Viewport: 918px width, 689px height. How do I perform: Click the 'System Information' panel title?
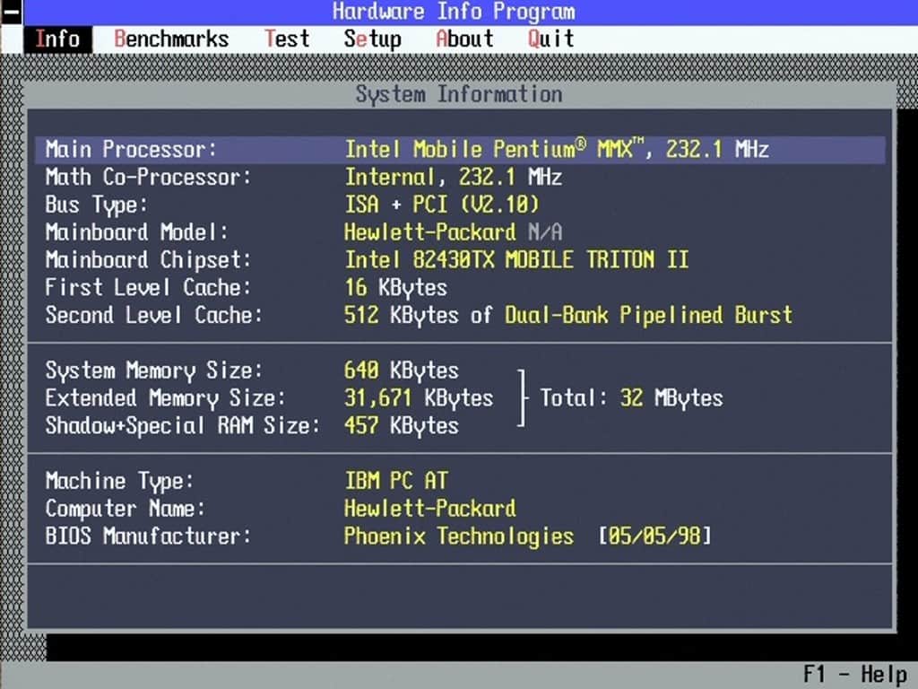[x=459, y=94]
